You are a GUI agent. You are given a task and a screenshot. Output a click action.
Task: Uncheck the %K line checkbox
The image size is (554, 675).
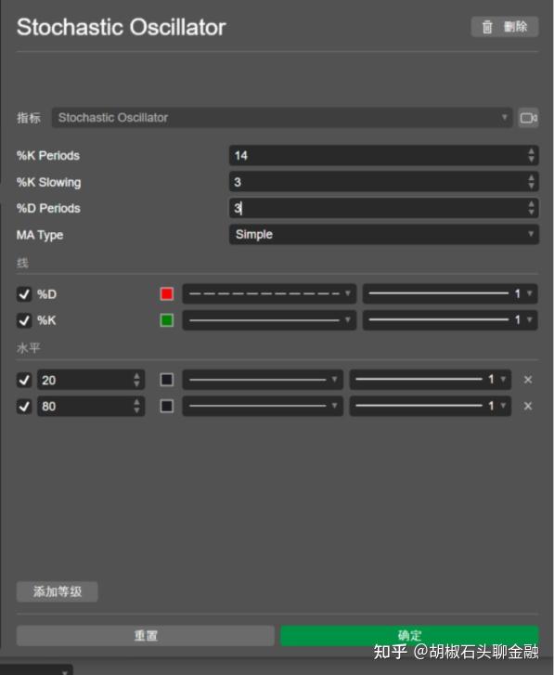coord(24,320)
